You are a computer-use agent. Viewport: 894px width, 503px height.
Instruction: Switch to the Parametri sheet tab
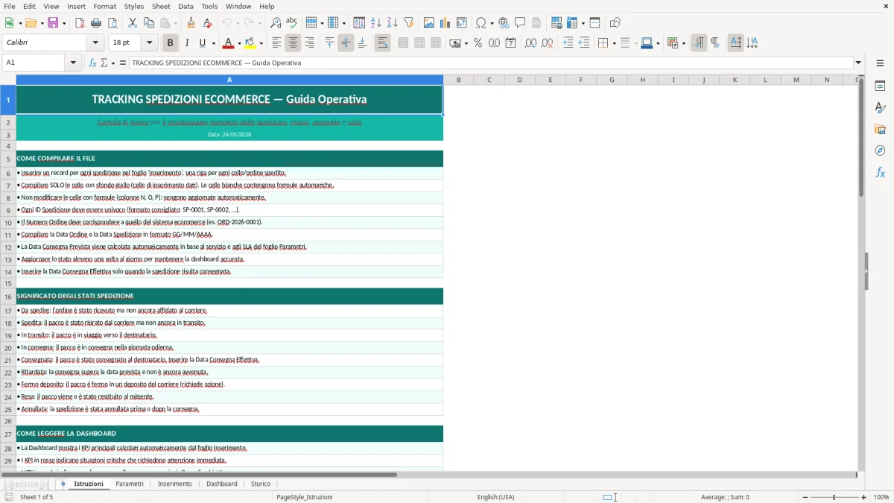pyautogui.click(x=130, y=484)
